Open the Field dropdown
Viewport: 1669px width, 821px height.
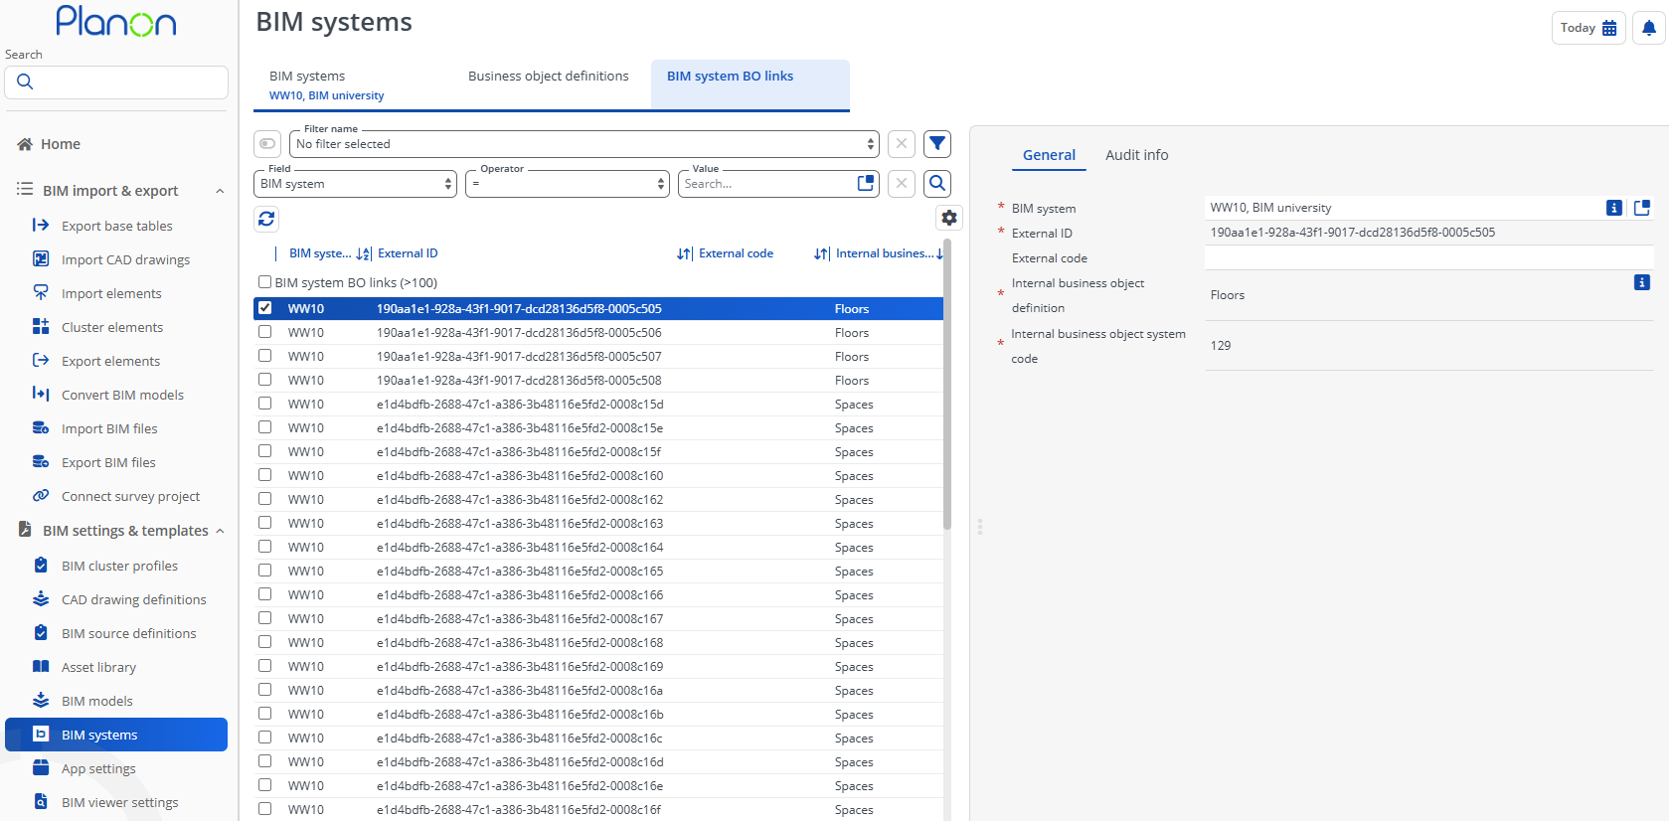tap(356, 184)
